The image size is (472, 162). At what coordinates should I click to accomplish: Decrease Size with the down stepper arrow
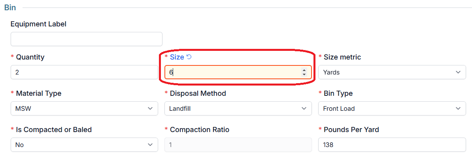304,74
